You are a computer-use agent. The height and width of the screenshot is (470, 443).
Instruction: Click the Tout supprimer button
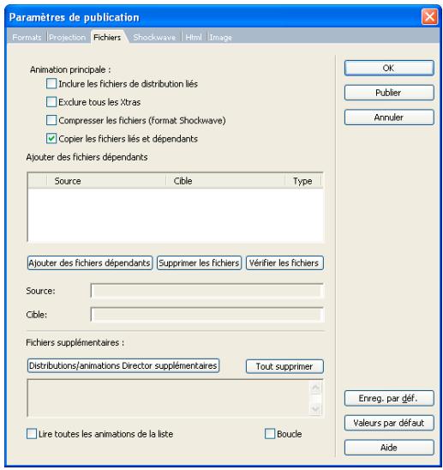coord(284,366)
